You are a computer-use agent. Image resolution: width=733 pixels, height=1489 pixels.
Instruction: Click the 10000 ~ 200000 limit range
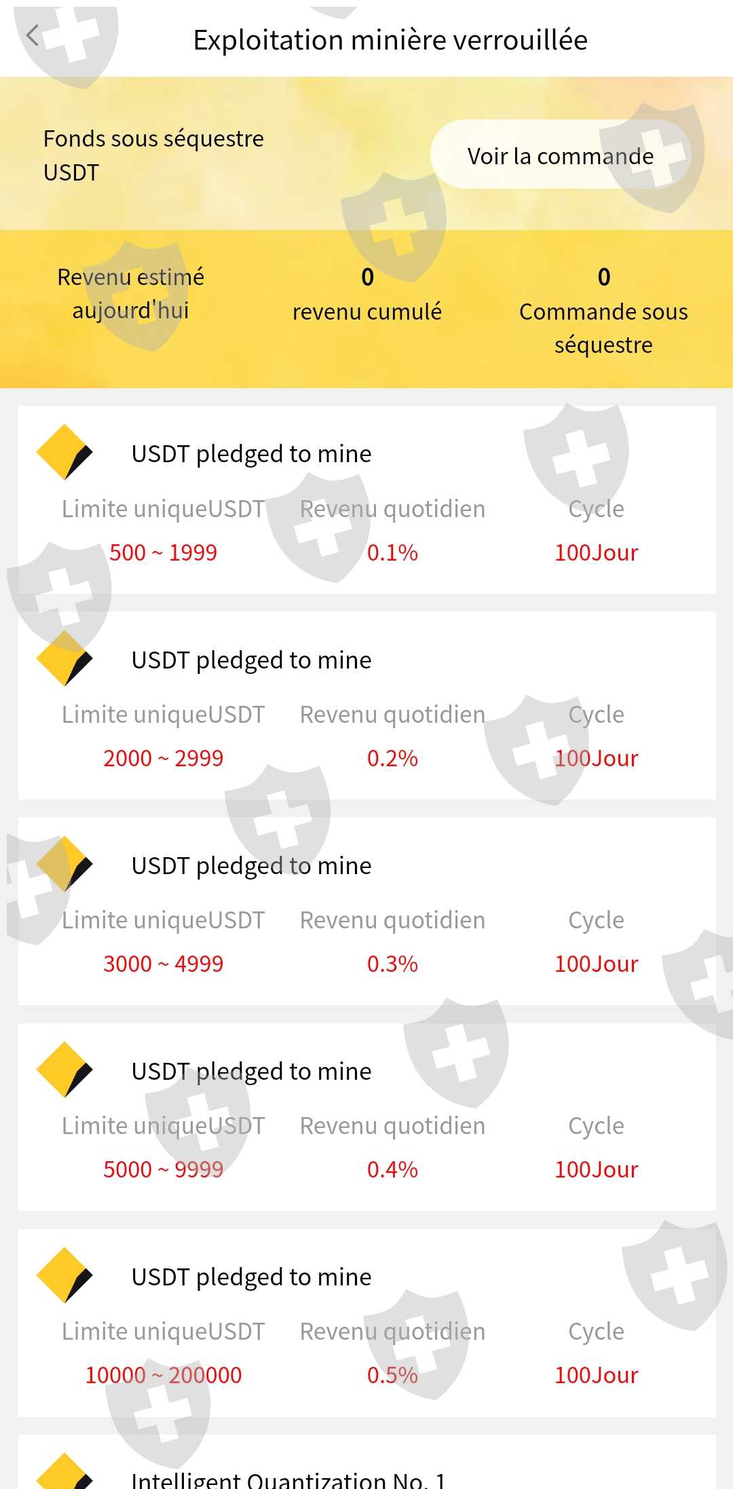pyautogui.click(x=163, y=1375)
